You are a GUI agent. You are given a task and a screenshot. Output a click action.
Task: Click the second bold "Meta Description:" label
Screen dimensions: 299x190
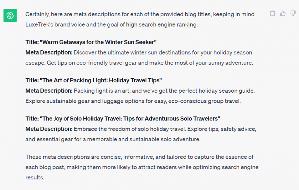click(x=49, y=91)
